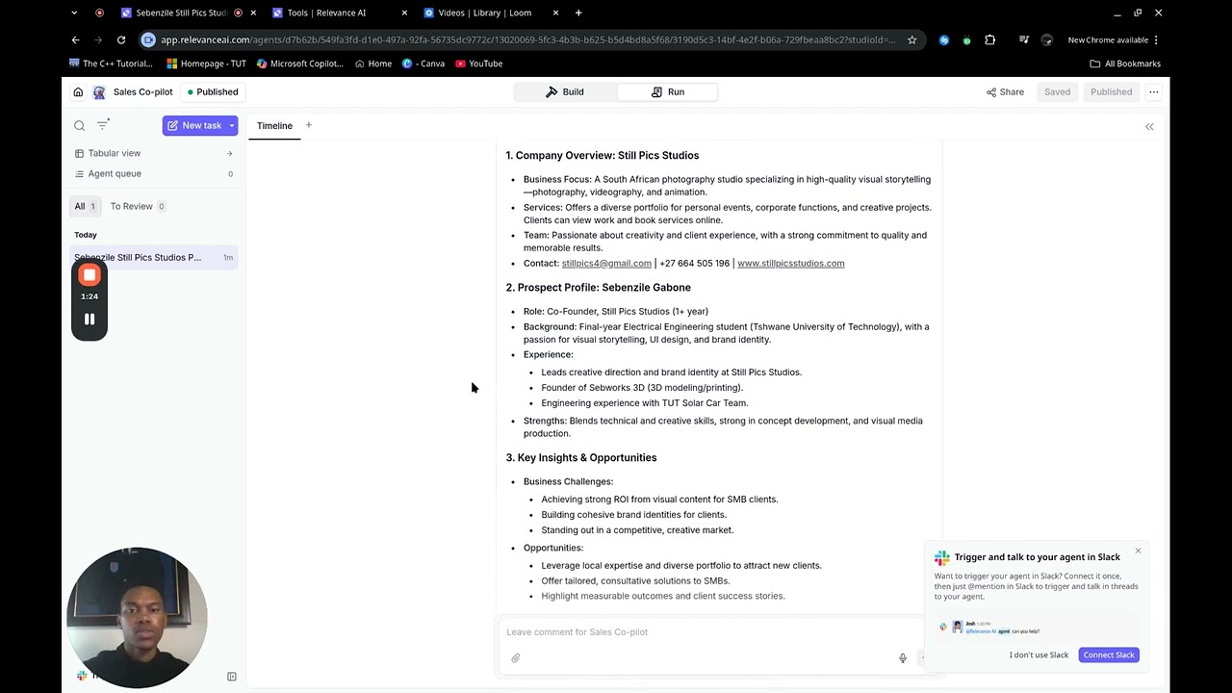1232x693 pixels.
Task: Close the Tools | Relevance AI tab
Action: pos(404,13)
